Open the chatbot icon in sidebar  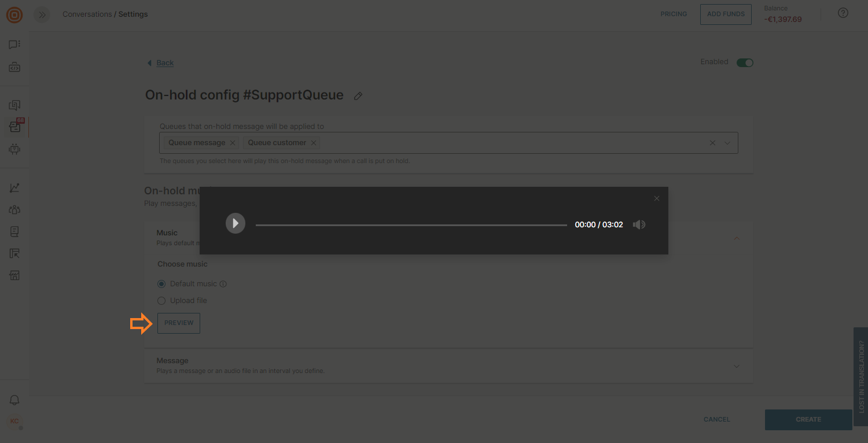click(x=14, y=149)
